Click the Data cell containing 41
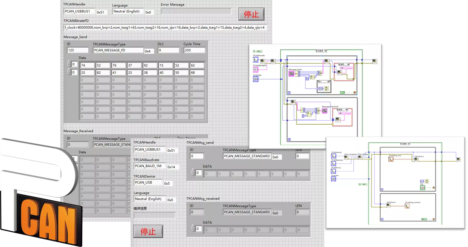The width and height of the screenshot is (468, 247). (x=118, y=73)
